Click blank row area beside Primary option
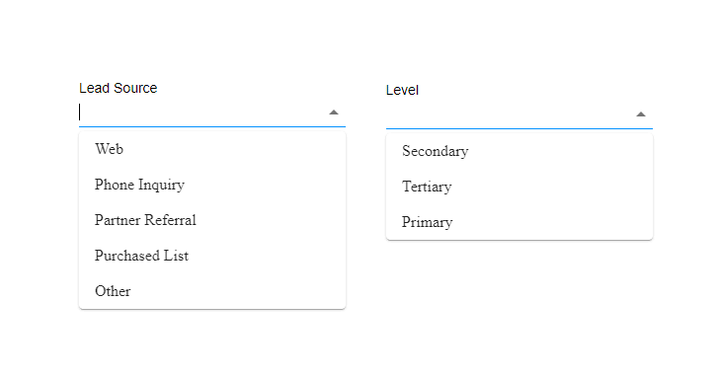Screen dimensions: 721x377 point(552,222)
